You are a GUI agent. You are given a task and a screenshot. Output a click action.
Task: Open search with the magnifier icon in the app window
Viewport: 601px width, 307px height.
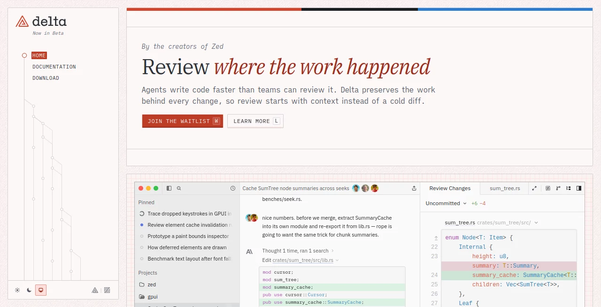(x=179, y=188)
